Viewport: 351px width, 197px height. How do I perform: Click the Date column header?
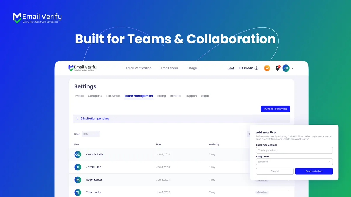pos(159,144)
